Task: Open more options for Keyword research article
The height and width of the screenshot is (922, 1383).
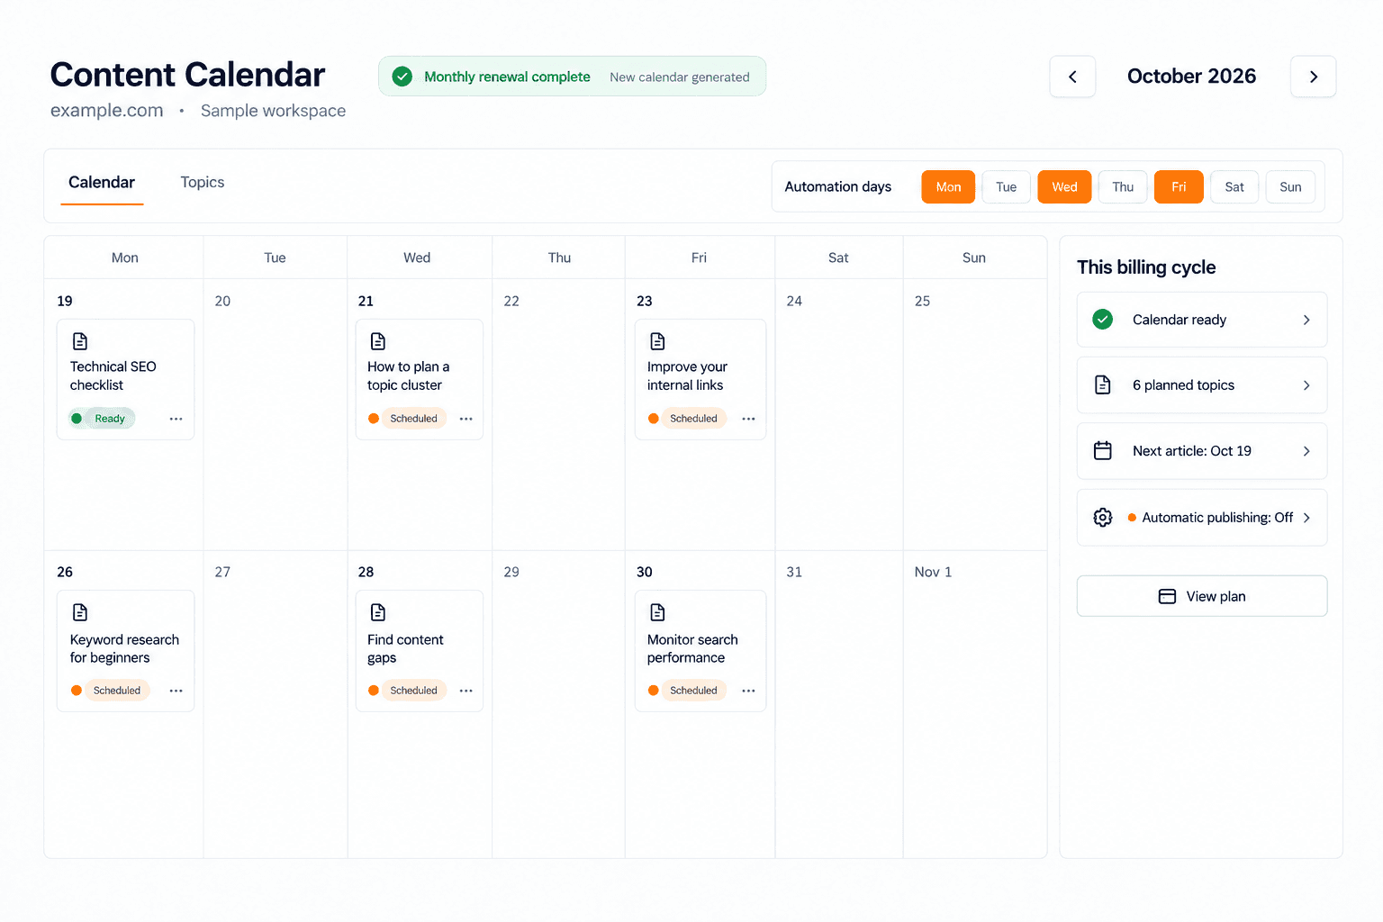Action: tap(176, 691)
